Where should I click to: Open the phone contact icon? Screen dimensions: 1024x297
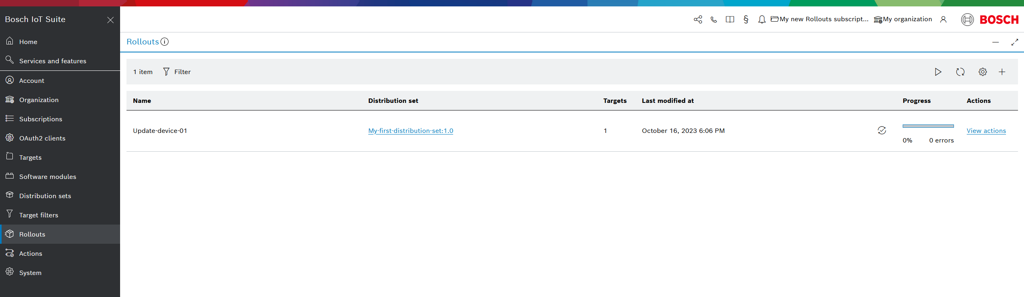714,20
